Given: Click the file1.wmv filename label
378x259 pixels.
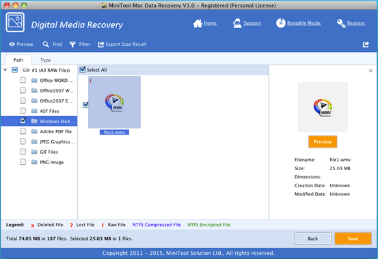Looking at the screenshot, I should 114,133.
